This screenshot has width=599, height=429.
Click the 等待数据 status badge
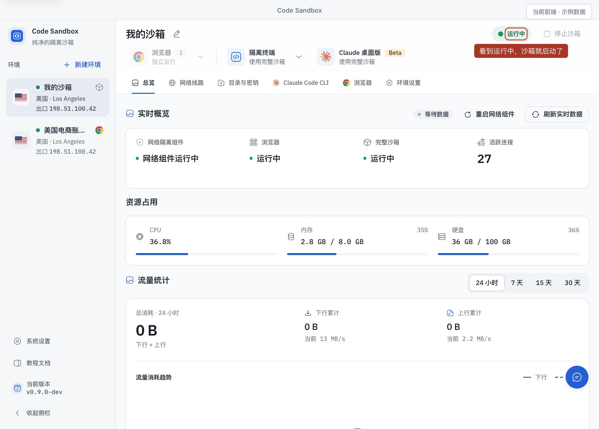coord(433,114)
